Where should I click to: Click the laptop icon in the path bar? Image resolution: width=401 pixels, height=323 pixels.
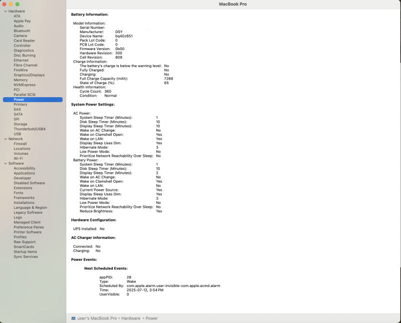point(73,318)
